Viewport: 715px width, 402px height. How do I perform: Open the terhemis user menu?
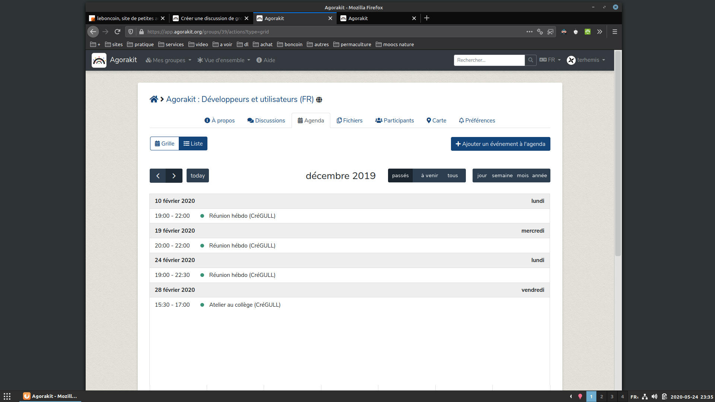point(586,60)
